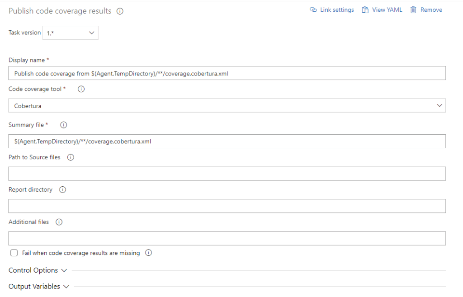Open the Task version dropdown

71,33
